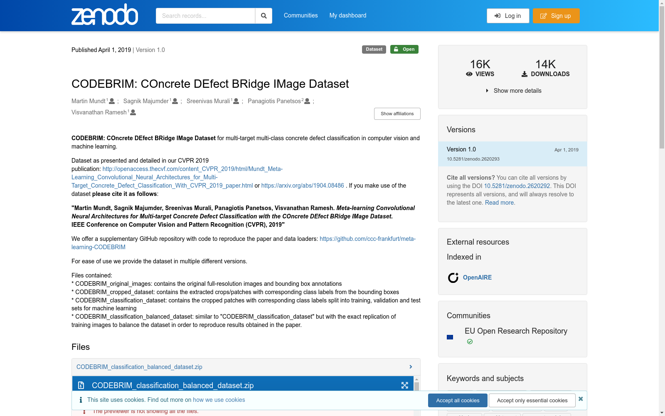The width and height of the screenshot is (665, 416).
Task: Click Show affiliations button
Action: click(x=397, y=114)
